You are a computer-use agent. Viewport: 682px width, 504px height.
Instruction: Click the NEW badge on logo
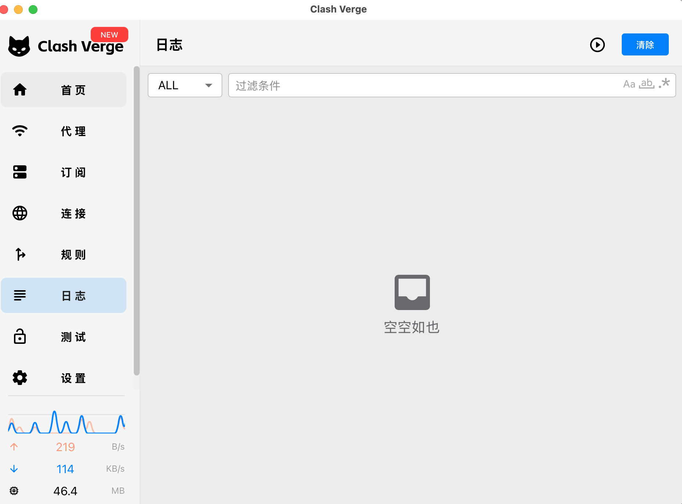click(x=110, y=35)
